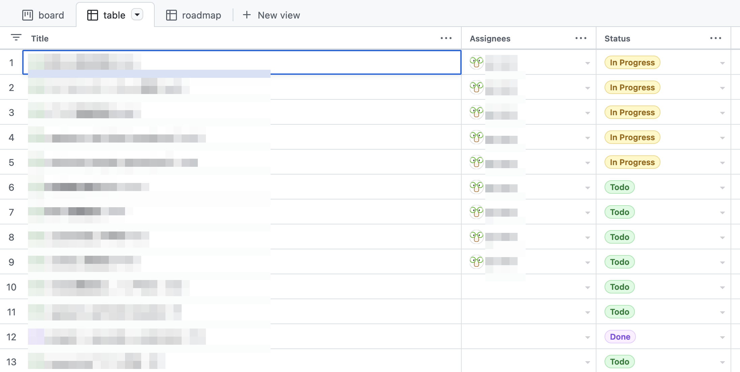The height and width of the screenshot is (372, 740).
Task: Click the Todo badge in row 7
Action: point(619,212)
